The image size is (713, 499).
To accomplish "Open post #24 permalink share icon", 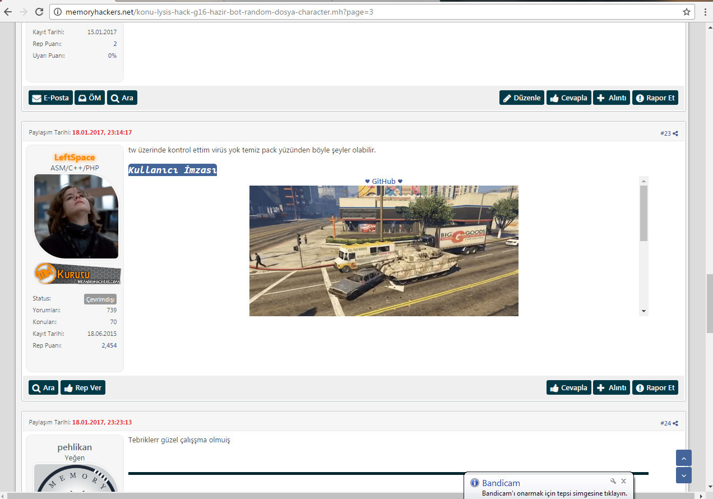I will [675, 423].
